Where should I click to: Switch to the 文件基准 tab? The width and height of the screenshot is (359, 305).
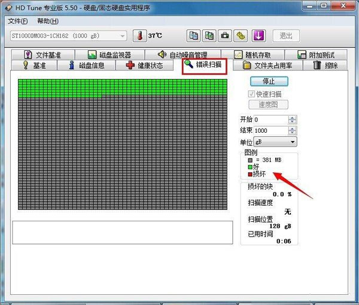tap(43, 55)
